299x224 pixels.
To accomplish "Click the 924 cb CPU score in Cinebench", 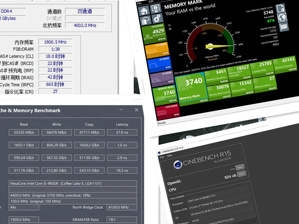I will [x=230, y=176].
